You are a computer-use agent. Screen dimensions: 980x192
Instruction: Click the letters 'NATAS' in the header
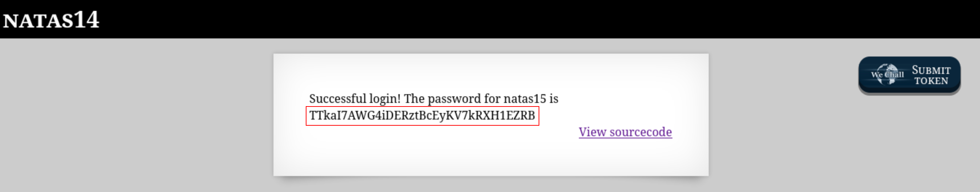point(38,21)
